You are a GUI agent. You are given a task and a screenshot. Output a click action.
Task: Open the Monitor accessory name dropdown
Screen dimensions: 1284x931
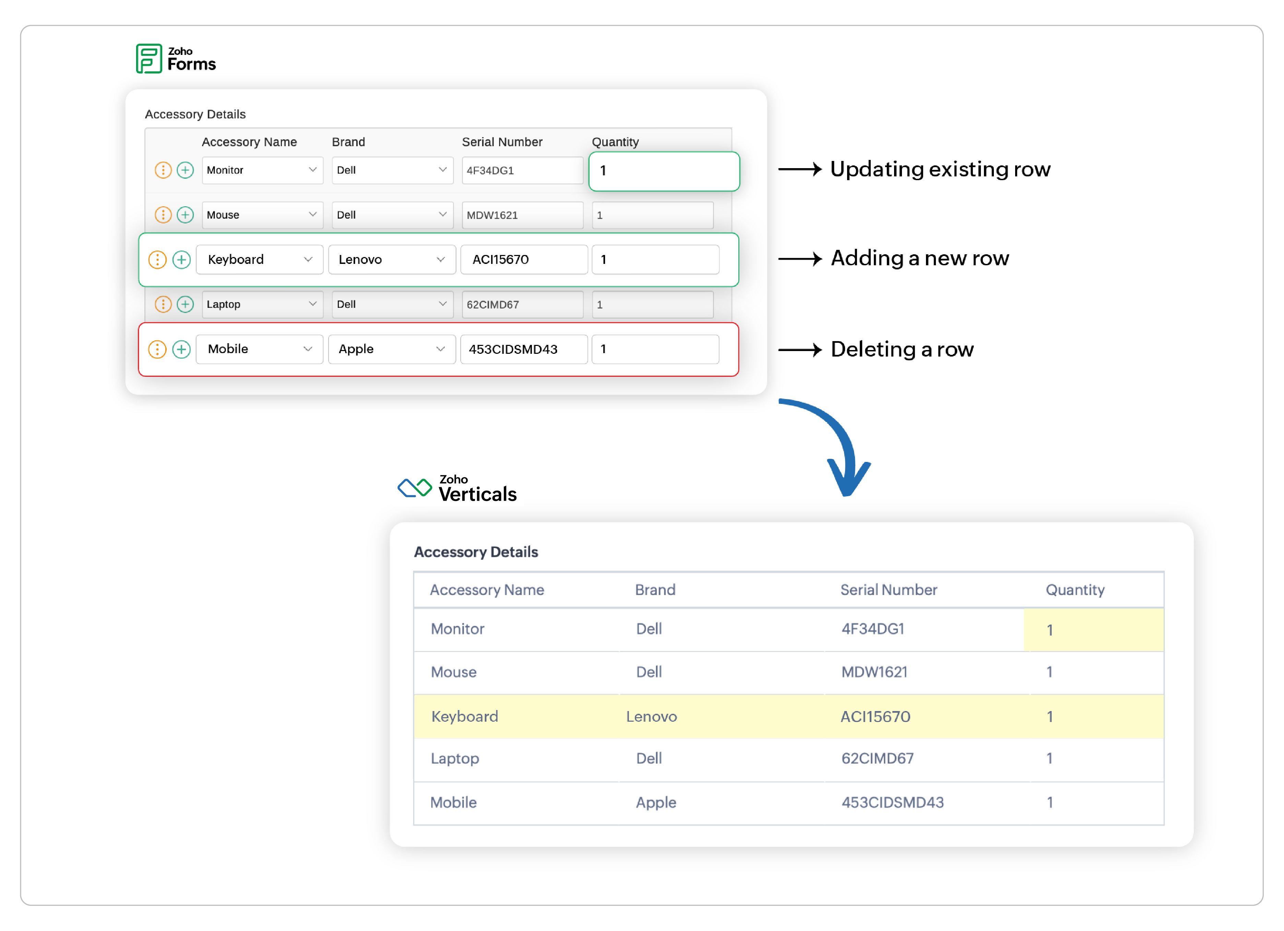coord(262,171)
